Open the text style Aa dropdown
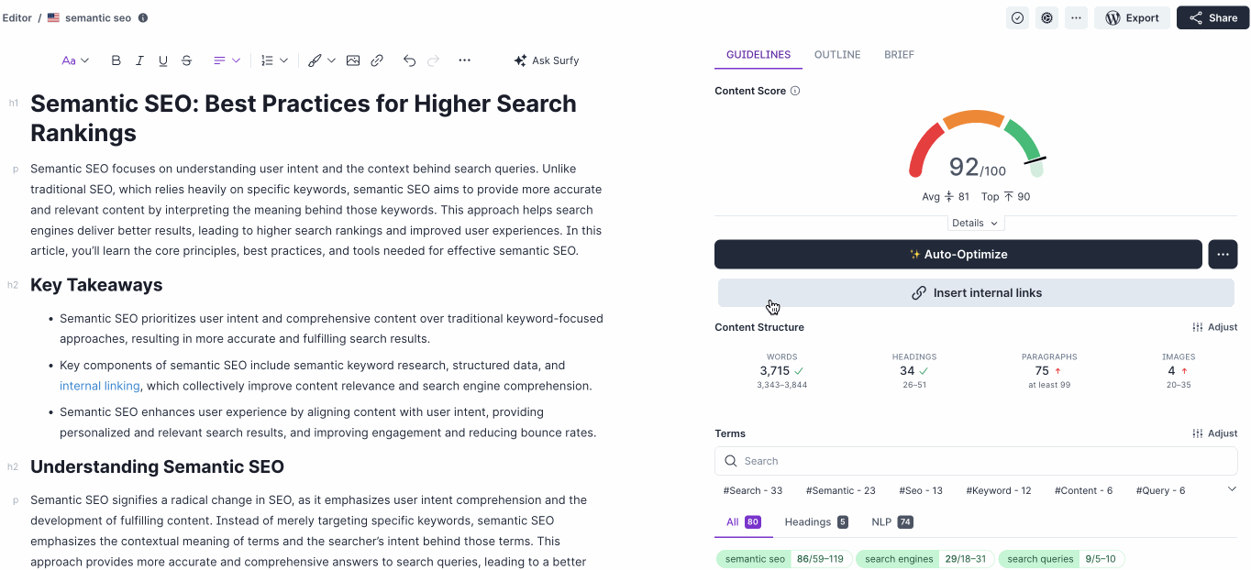The height and width of the screenshot is (570, 1251). [x=75, y=60]
